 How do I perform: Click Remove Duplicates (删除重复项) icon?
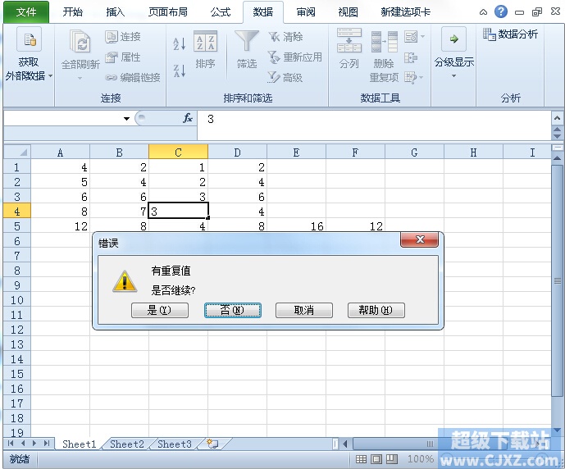click(x=384, y=42)
